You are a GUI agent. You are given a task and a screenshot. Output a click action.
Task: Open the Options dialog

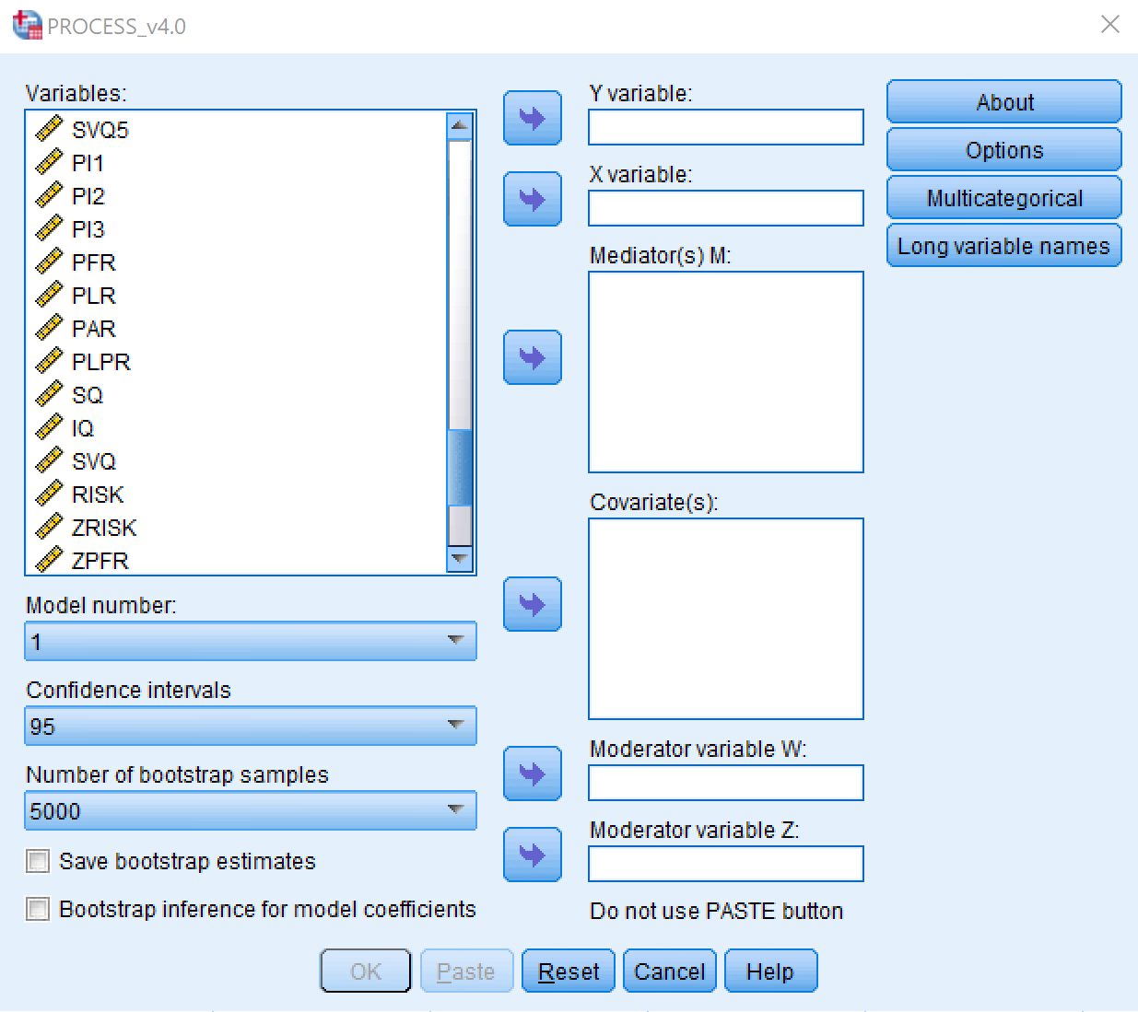click(1003, 149)
